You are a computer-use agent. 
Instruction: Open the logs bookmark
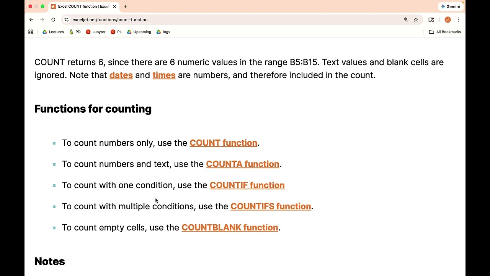click(163, 32)
